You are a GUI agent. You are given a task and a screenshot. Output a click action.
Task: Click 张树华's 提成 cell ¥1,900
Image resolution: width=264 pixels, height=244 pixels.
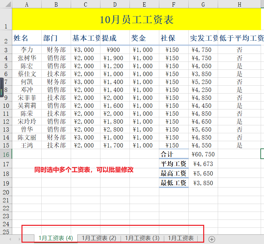pos(115,58)
